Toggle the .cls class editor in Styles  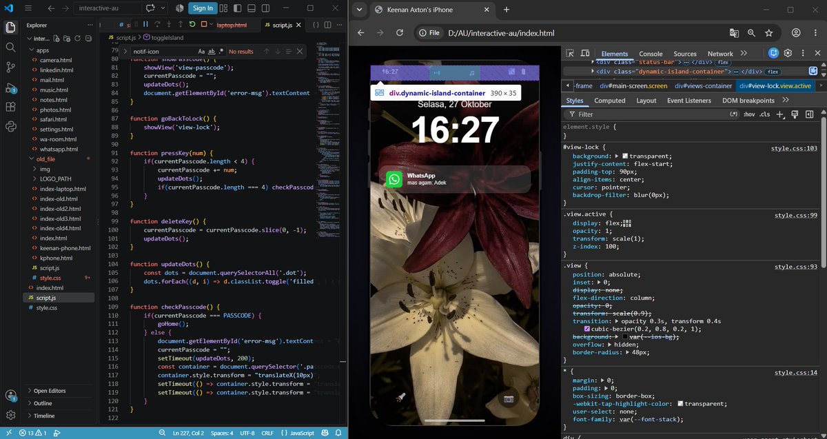click(764, 114)
